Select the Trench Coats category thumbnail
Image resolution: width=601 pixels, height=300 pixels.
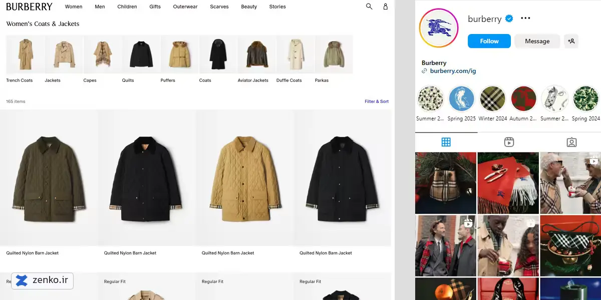(25, 54)
